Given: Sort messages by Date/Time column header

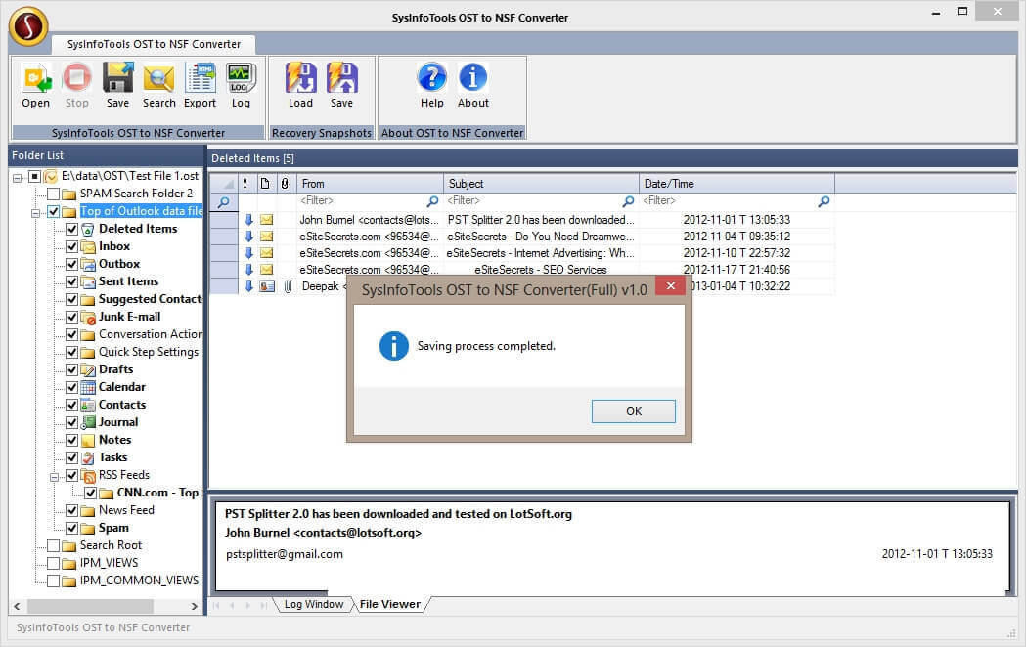Looking at the screenshot, I should pos(736,184).
